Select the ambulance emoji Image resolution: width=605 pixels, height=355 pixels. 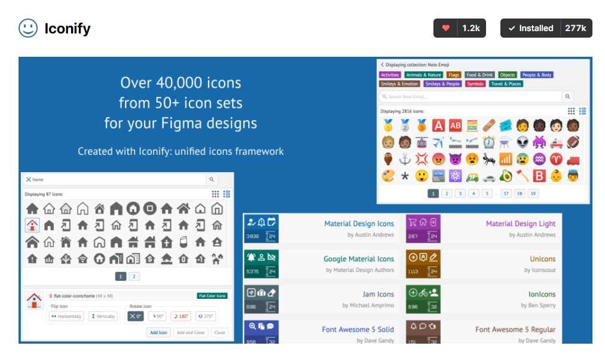(x=556, y=143)
